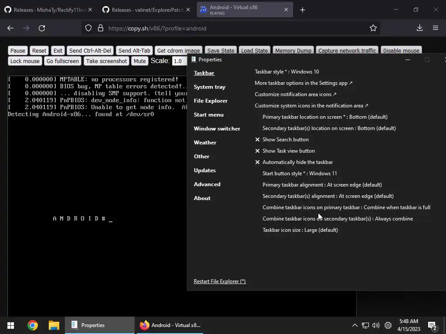446x334 pixels.
Task: Change Taskbar style Windows 10 setting
Action: pos(287,72)
